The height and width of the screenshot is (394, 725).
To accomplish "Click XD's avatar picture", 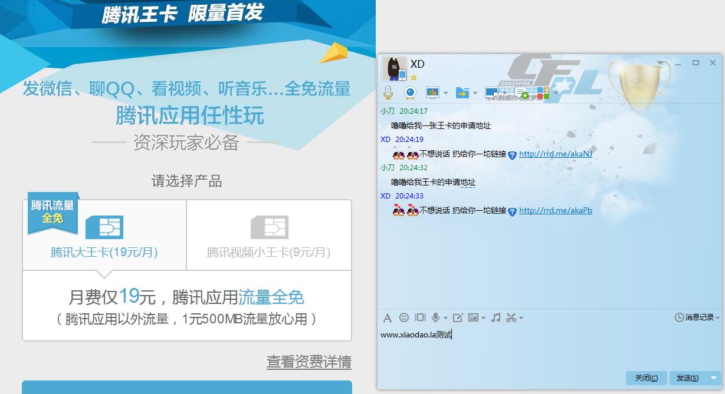I will tap(395, 69).
